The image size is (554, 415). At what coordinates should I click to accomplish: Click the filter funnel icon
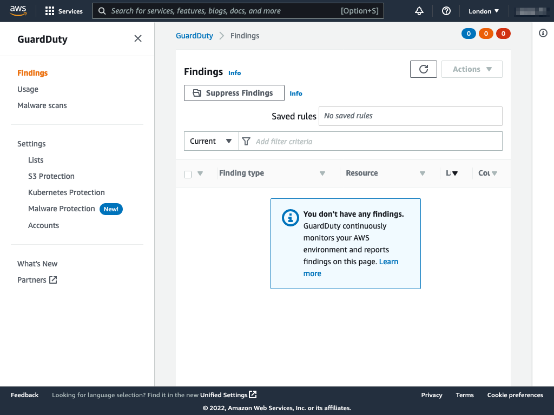click(247, 141)
